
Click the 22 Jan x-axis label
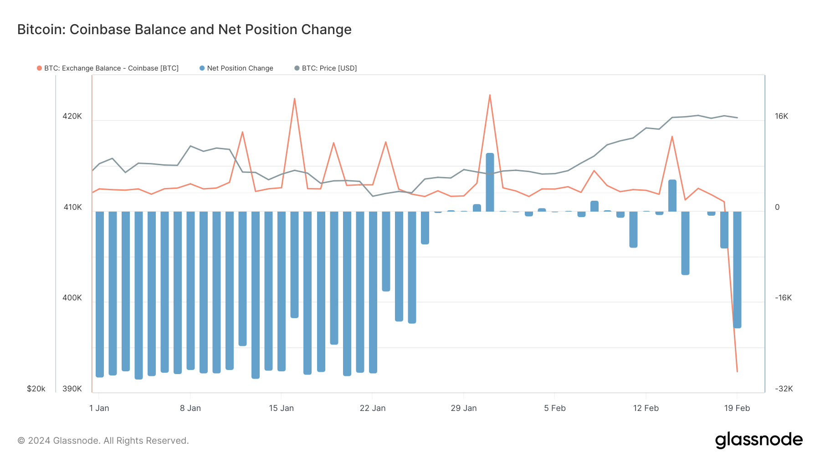click(x=373, y=408)
